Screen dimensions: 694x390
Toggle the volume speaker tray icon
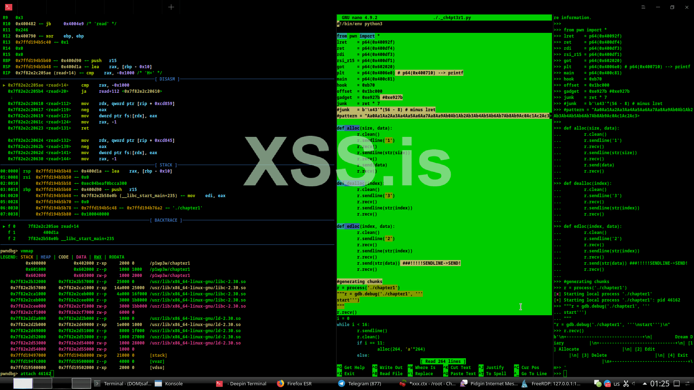[x=634, y=383]
